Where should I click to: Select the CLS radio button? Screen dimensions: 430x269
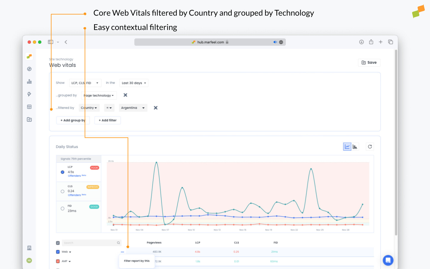(62, 191)
